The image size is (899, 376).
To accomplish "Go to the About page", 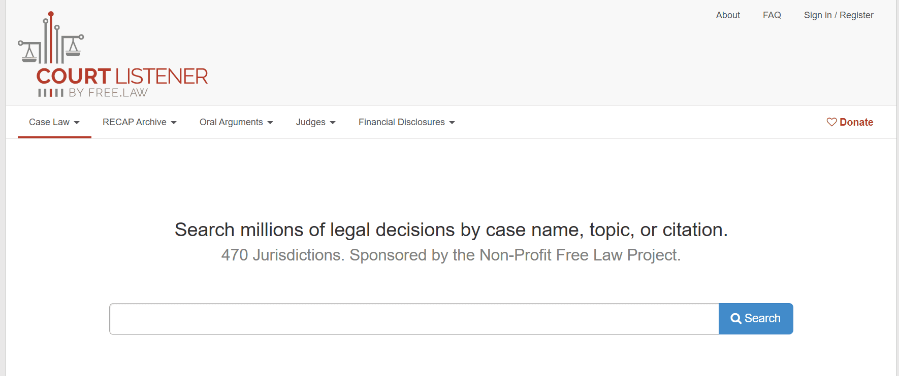I will pos(728,15).
